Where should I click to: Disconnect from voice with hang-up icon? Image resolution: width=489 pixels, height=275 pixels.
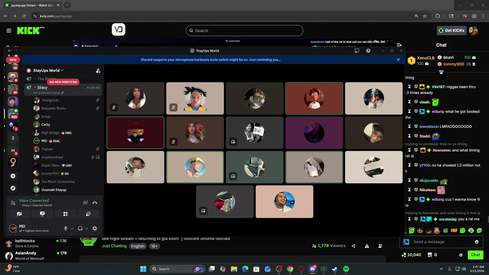(95, 203)
